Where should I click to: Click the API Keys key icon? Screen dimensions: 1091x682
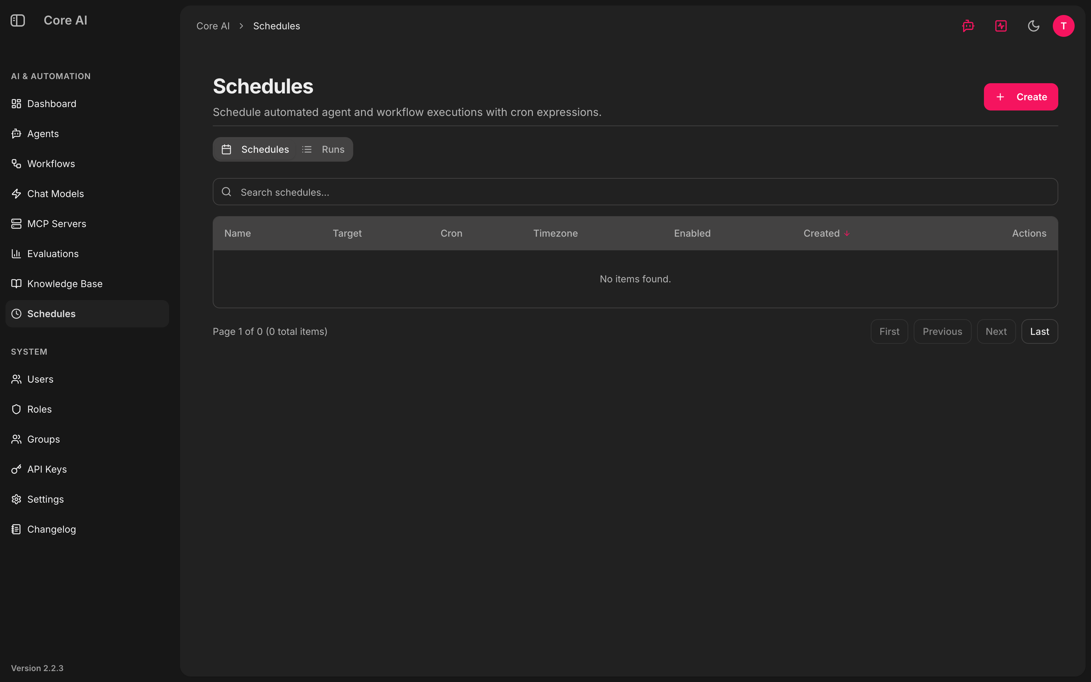coord(16,469)
